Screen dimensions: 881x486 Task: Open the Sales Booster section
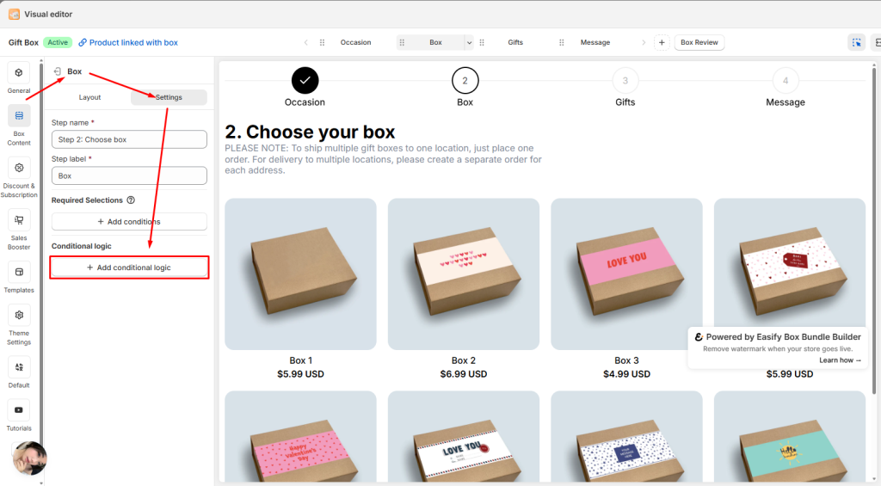[x=19, y=220]
